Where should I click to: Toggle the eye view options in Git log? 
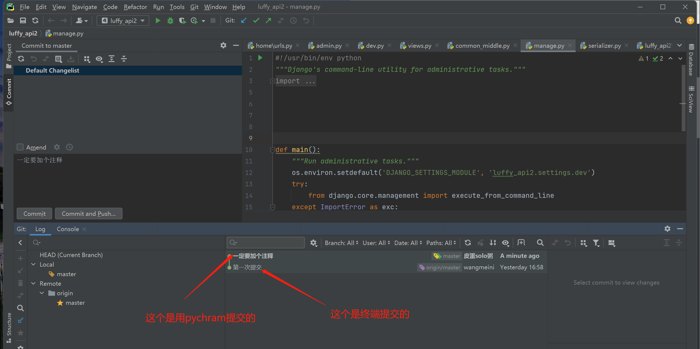click(505, 243)
